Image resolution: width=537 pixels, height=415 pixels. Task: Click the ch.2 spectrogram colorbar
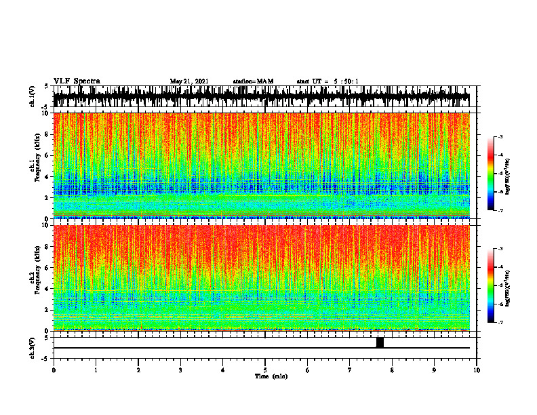490,285
